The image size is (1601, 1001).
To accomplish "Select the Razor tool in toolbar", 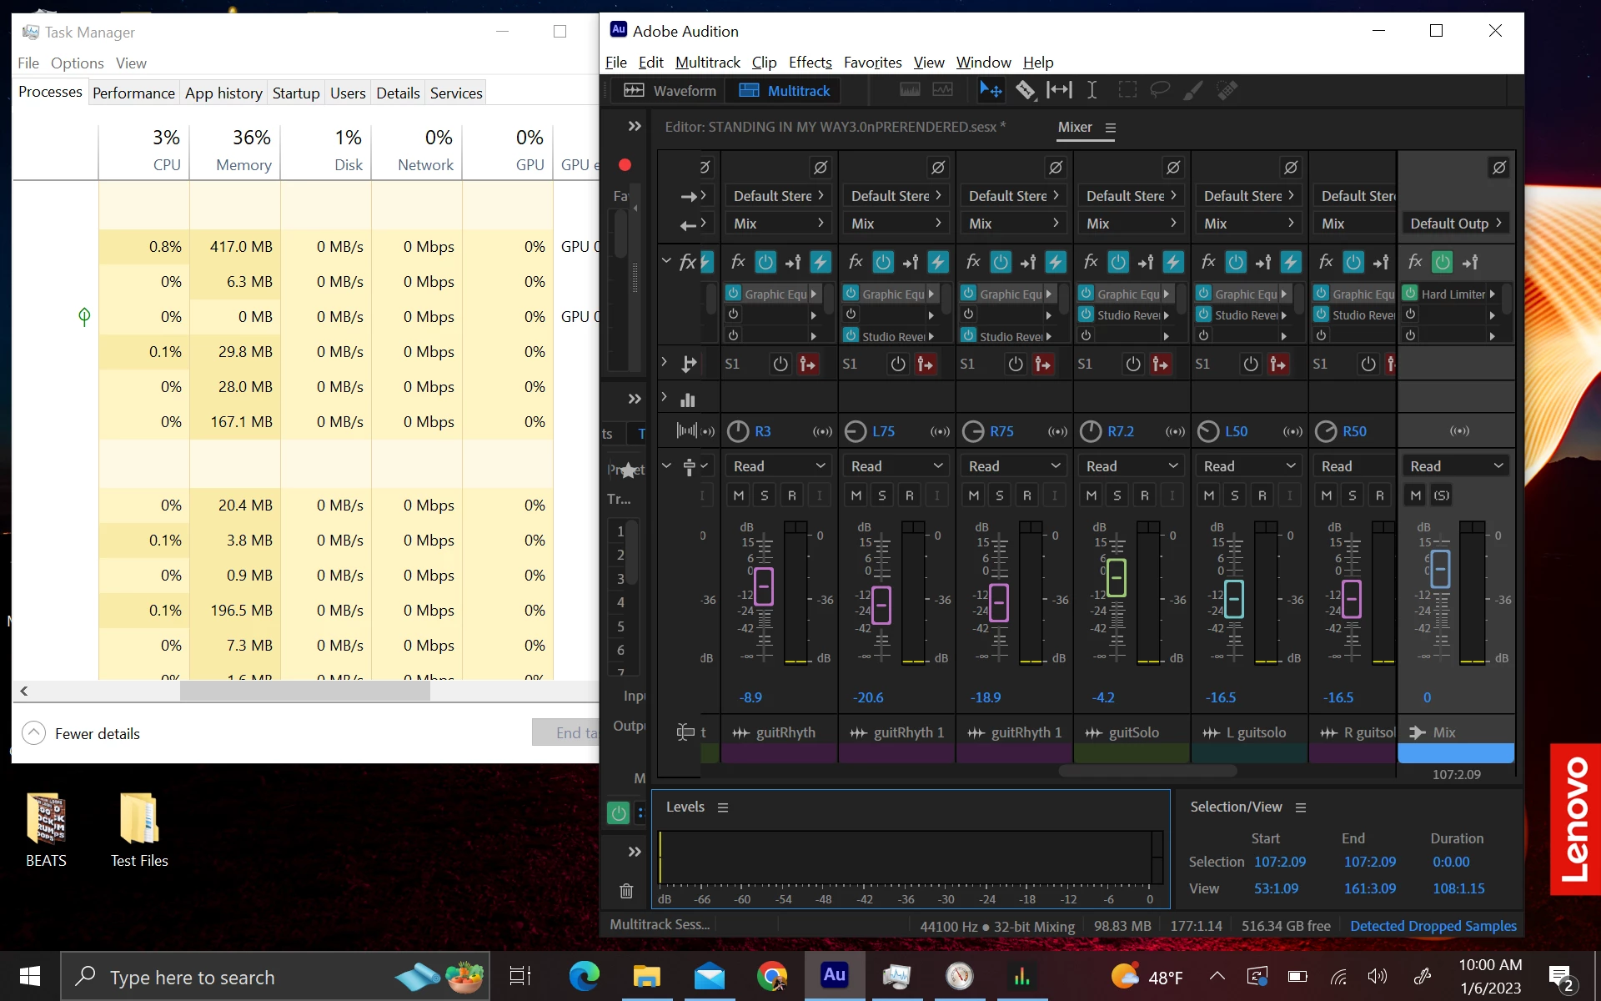I will click(x=1025, y=90).
